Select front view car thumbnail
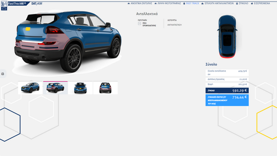 81,88
